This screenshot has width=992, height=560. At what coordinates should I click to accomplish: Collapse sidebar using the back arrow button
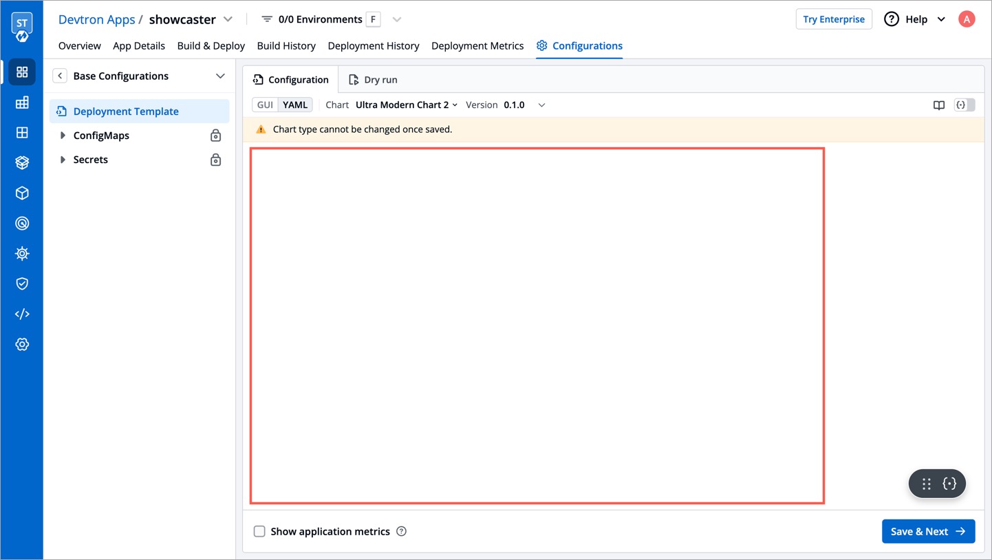pos(60,76)
